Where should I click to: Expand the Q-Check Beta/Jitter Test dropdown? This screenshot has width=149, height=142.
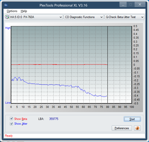124,17
